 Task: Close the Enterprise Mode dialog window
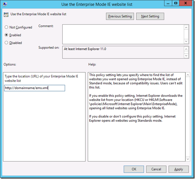pos(187,4)
